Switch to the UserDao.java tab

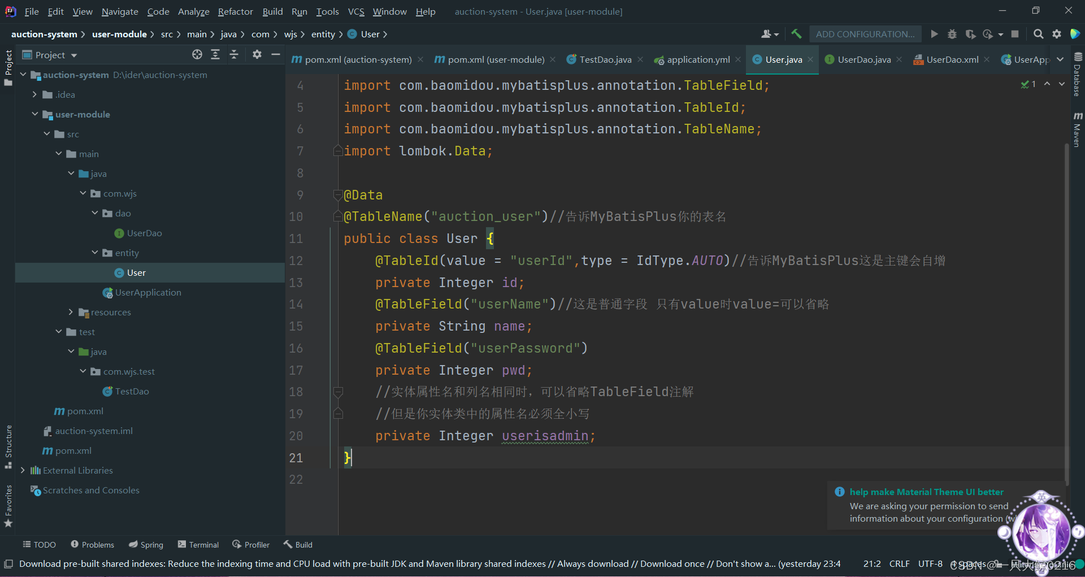(x=863, y=59)
